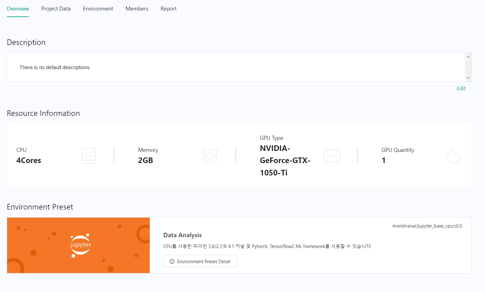Click the CPU face icon
This screenshot has width=485, height=292.
(88, 155)
